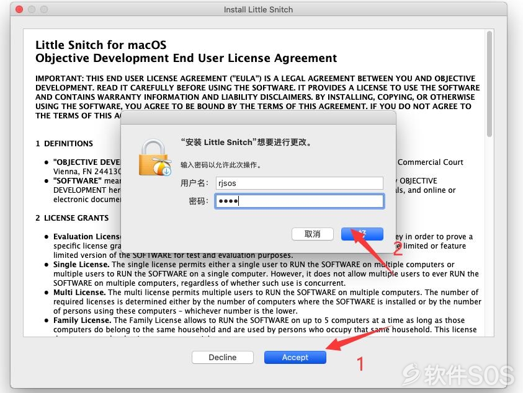Click the Evaluation License bold term
This screenshot has height=393, width=523.
pos(87,237)
